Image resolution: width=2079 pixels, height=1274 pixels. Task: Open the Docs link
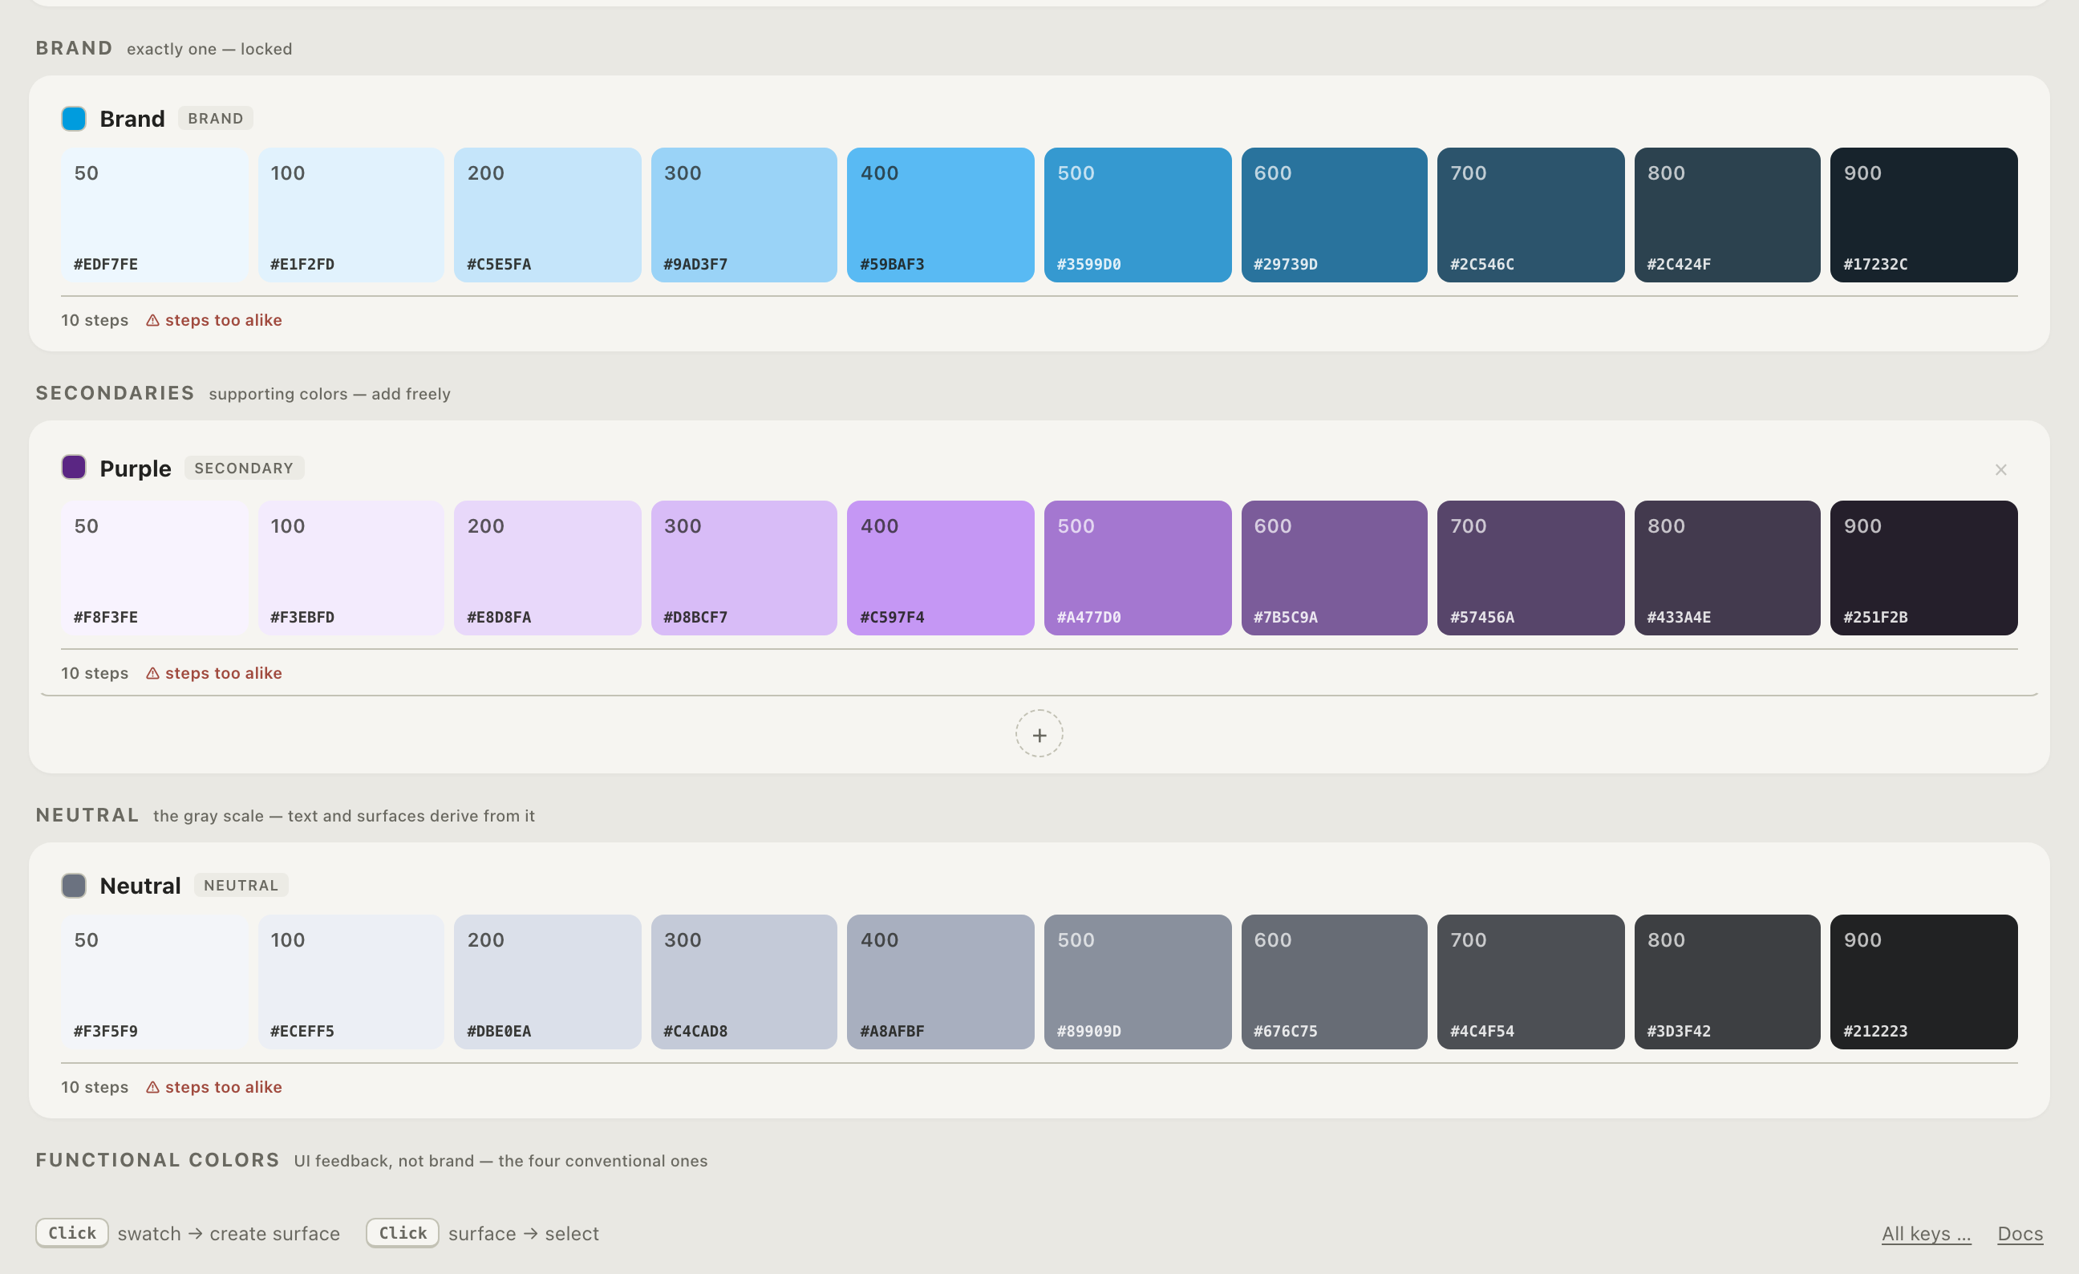pos(2020,1234)
